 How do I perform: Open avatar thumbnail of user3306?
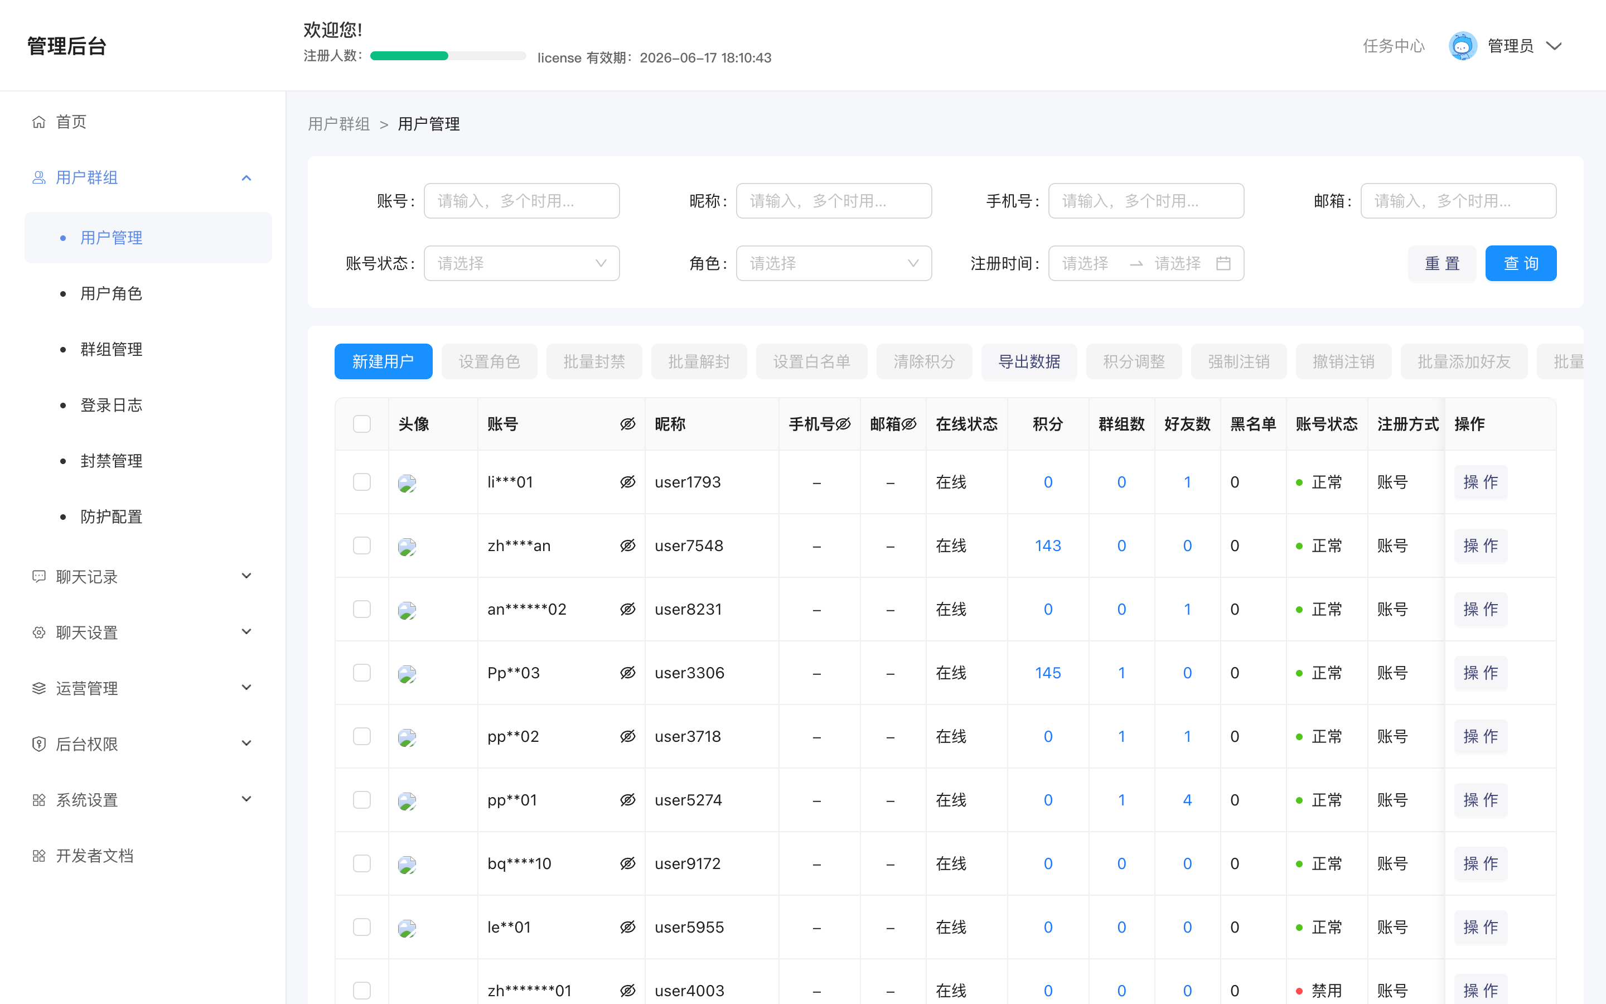coord(407,674)
